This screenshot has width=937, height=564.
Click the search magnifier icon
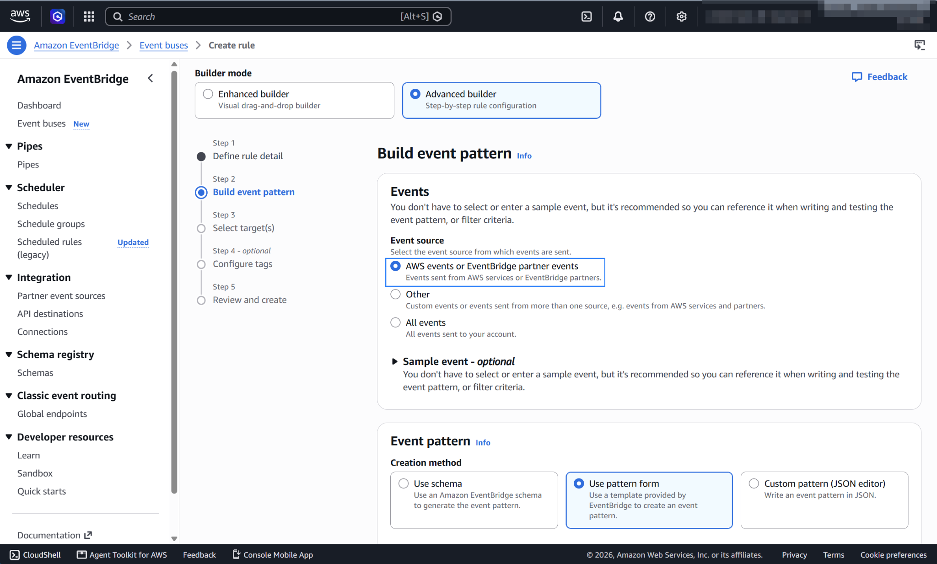118,16
